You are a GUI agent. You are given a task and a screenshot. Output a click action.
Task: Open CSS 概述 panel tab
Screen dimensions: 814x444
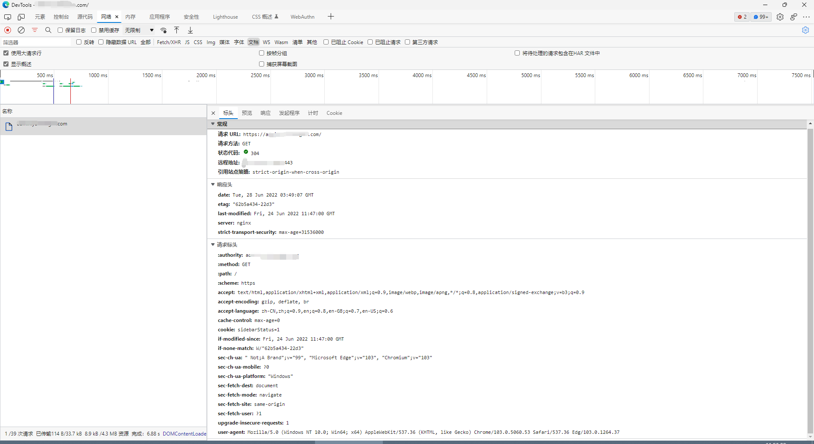(x=265, y=17)
